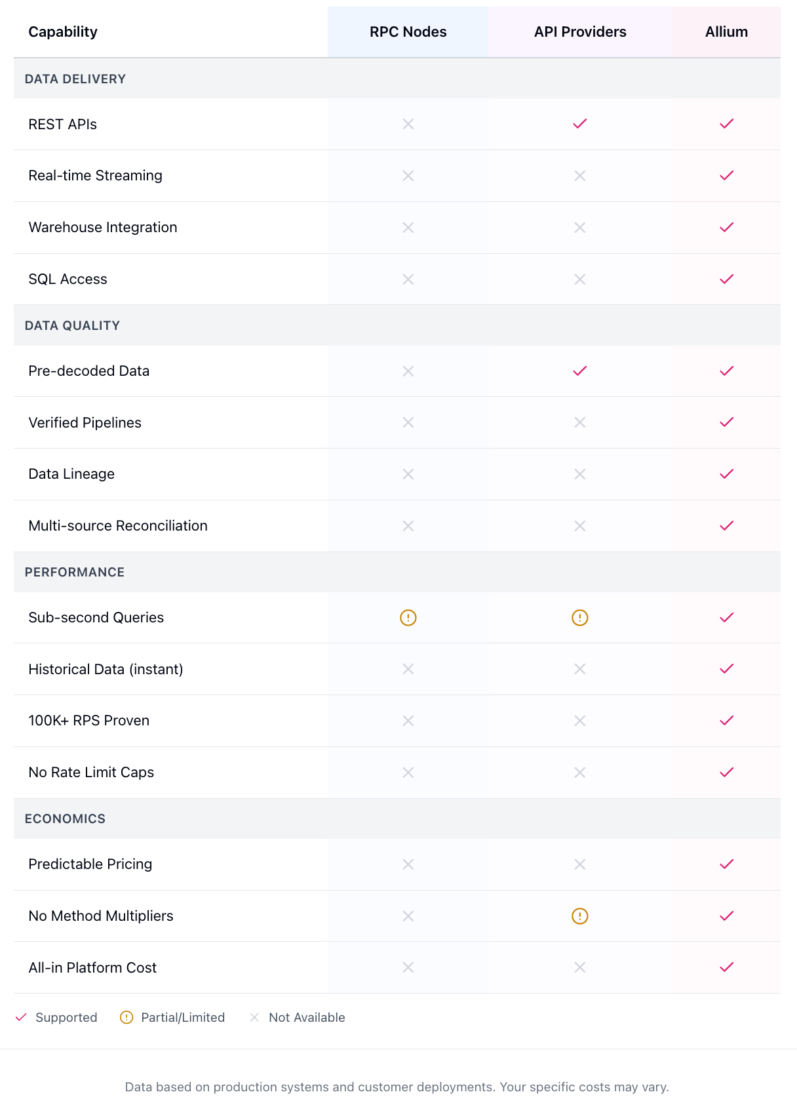Image resolution: width=797 pixels, height=1111 pixels.
Task: Click the SQL Access X icon under RPC Nodes
Action: coord(408,279)
